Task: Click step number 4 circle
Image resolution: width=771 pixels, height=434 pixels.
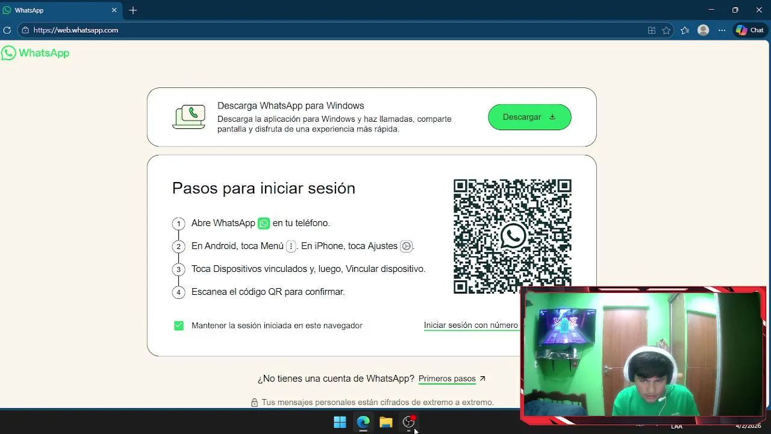Action: point(178,292)
